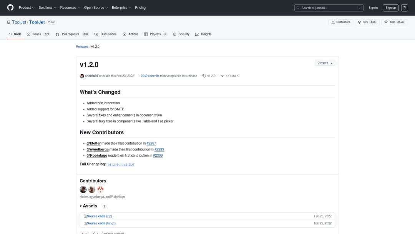415x234 pixels.
Task: Click sherfin94's avatar image
Action: pos(82,76)
